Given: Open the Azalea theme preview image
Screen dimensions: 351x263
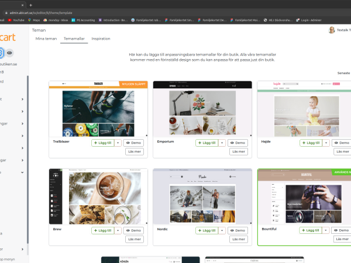Looking at the screenshot, I should [x=150, y=259].
